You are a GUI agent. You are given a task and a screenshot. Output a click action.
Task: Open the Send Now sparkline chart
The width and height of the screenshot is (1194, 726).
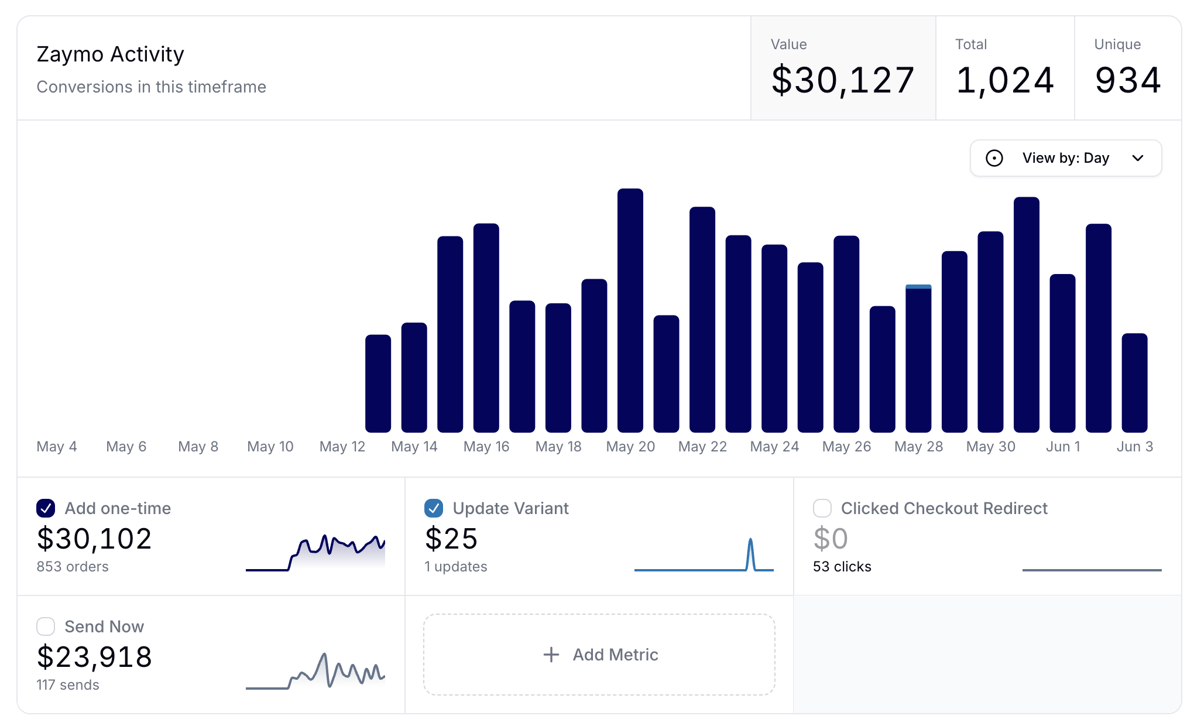tap(315, 670)
